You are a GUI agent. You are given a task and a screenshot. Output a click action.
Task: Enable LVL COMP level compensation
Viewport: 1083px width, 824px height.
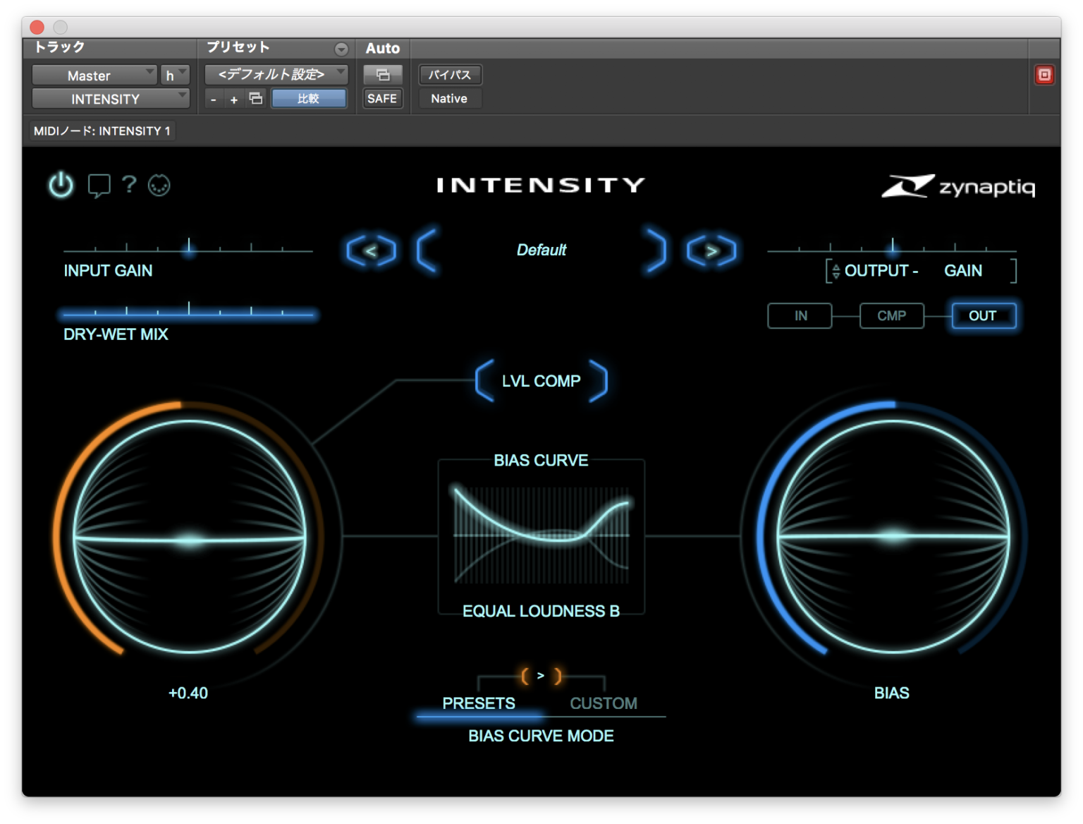(x=541, y=381)
